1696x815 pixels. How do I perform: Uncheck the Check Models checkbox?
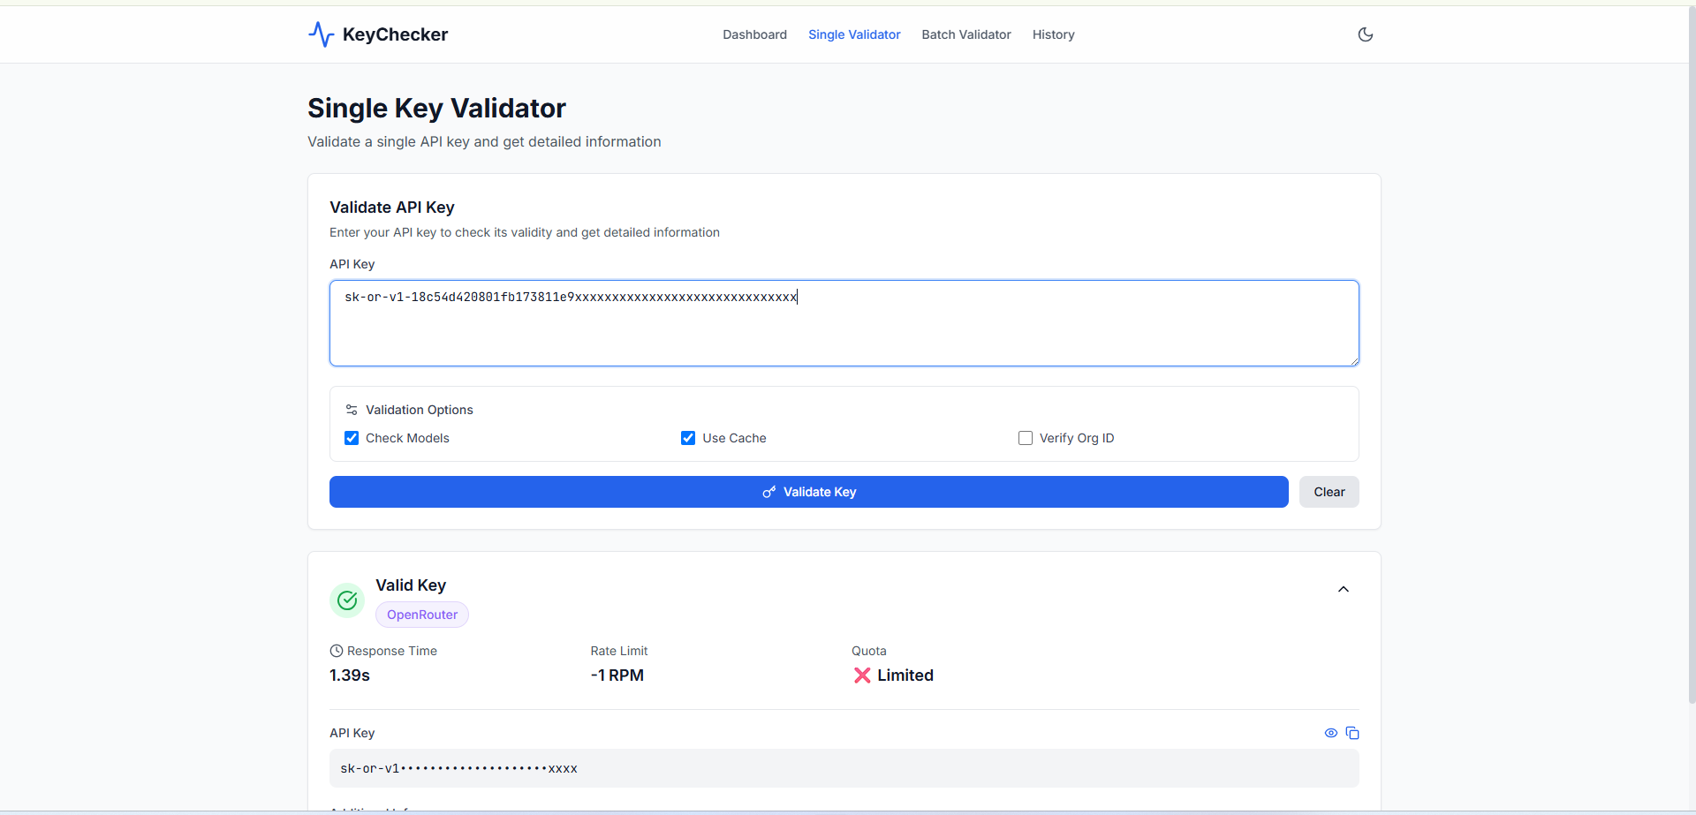click(352, 438)
